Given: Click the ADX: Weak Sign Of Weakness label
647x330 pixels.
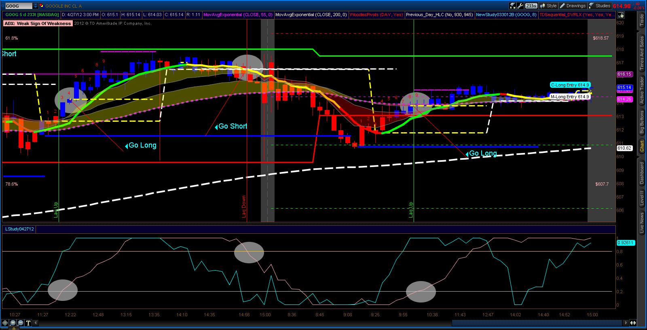Looking at the screenshot, I should tap(38, 23).
